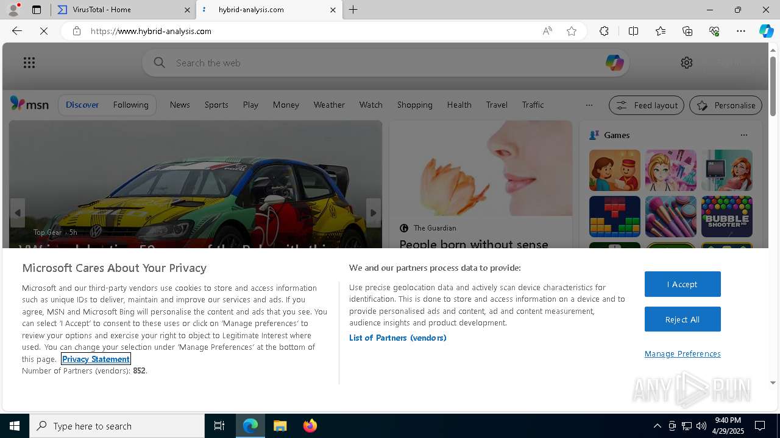
Task: Expand more categories ellipsis in nav
Action: (x=589, y=105)
